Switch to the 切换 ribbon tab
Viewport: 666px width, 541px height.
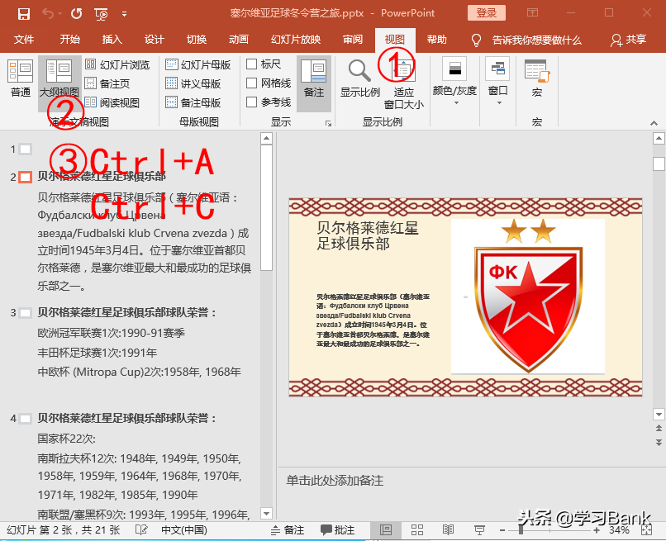click(197, 40)
